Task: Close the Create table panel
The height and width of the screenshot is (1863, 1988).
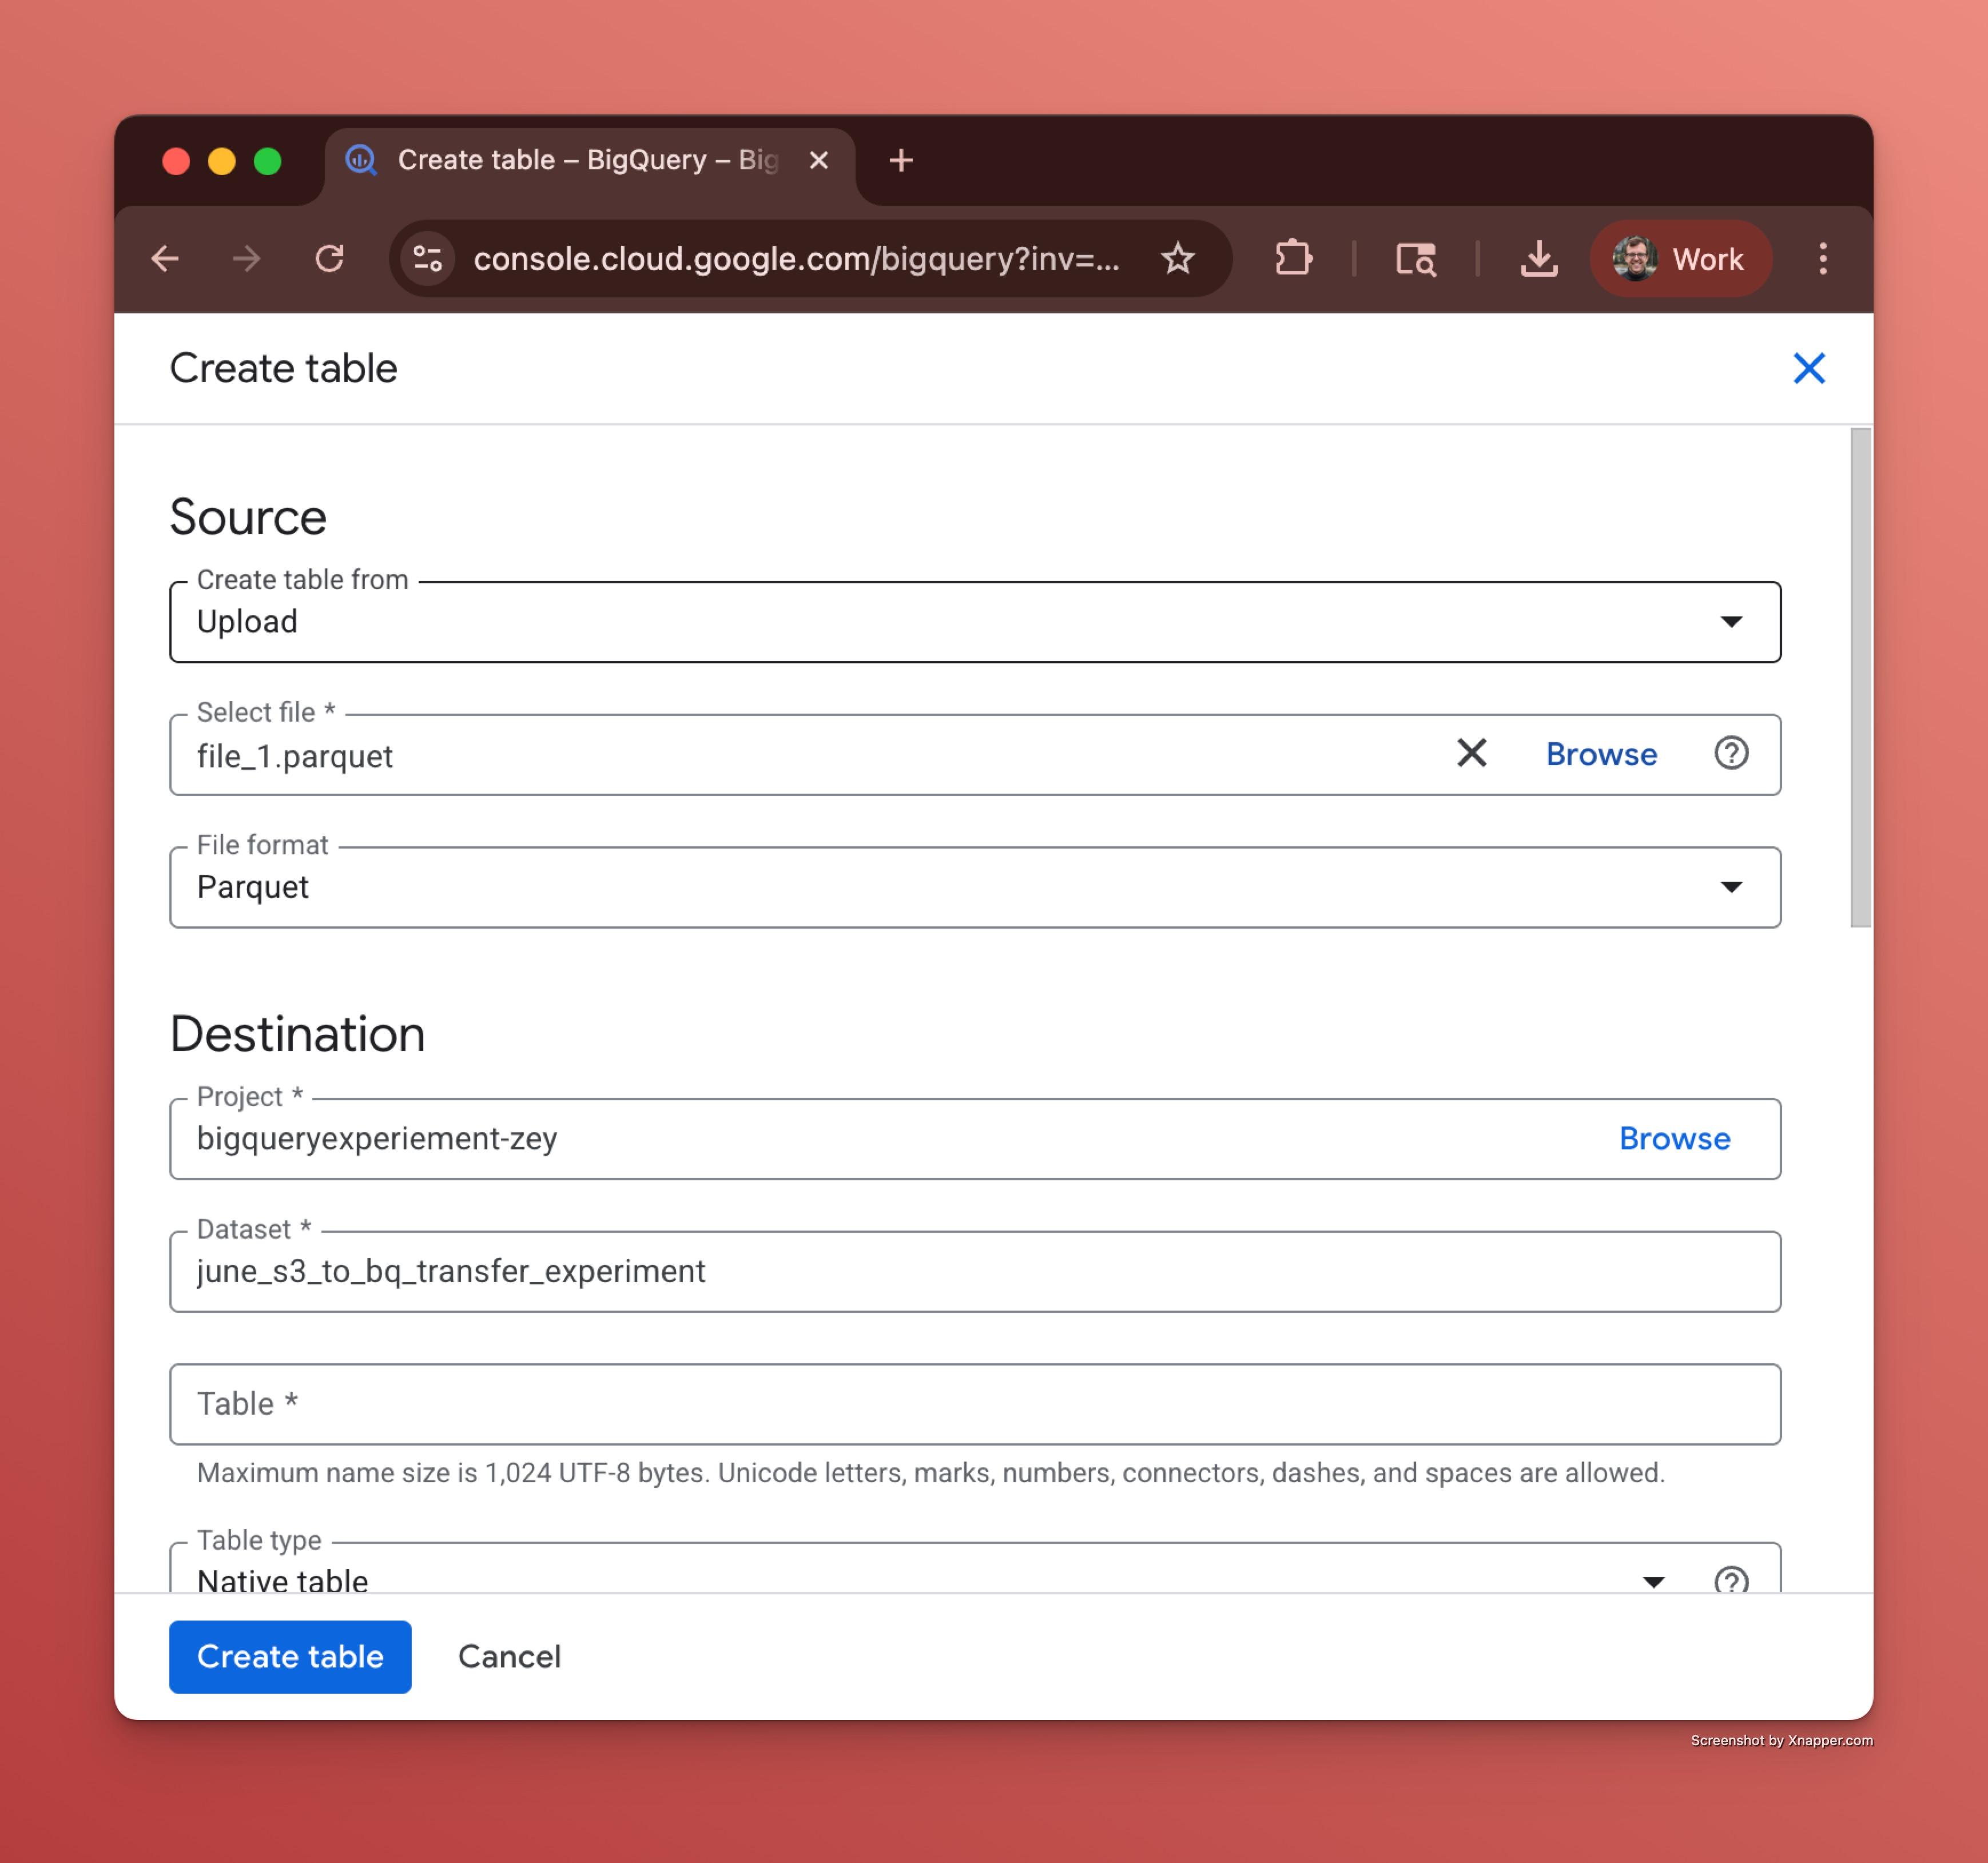Action: coord(1808,368)
